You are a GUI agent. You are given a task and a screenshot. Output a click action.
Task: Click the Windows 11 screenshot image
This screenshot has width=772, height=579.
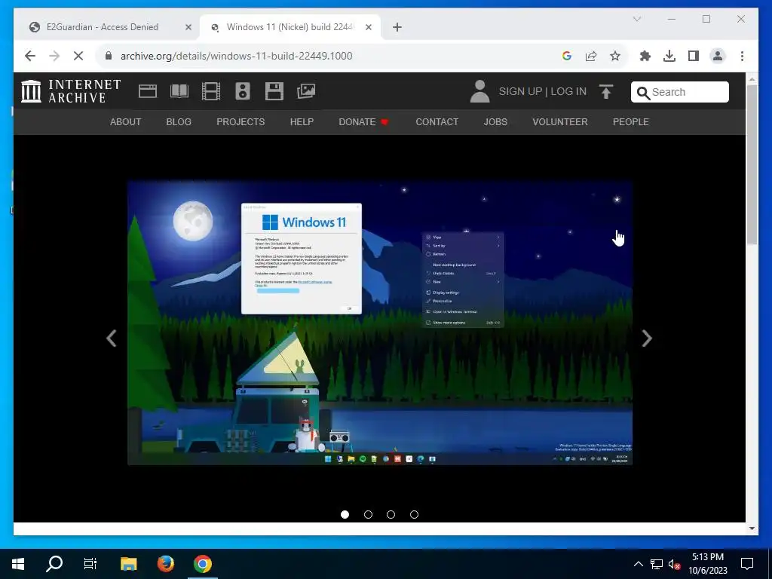pos(380,323)
